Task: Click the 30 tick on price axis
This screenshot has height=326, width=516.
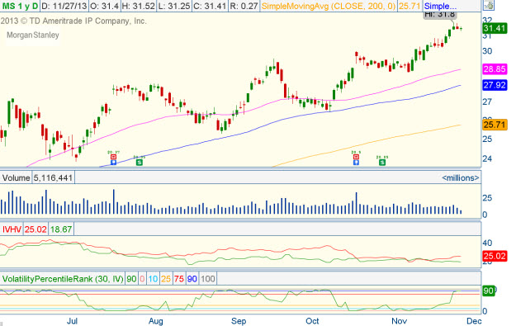Action: click(x=487, y=51)
